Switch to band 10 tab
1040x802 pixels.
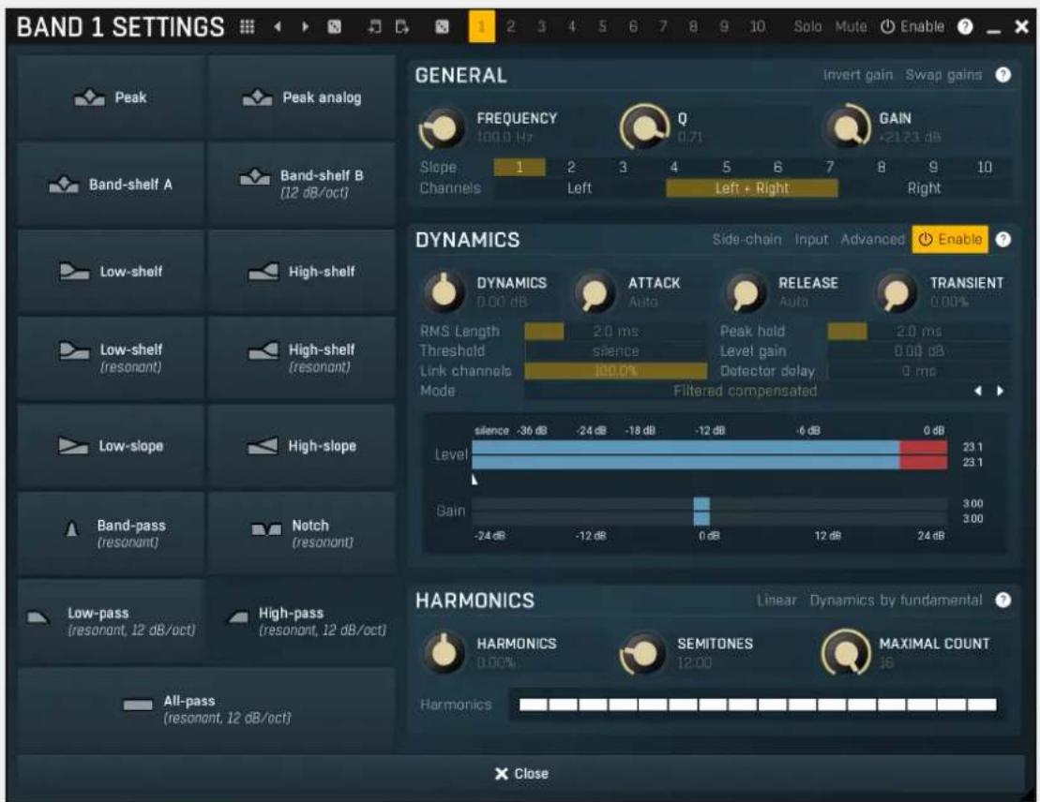point(757,26)
